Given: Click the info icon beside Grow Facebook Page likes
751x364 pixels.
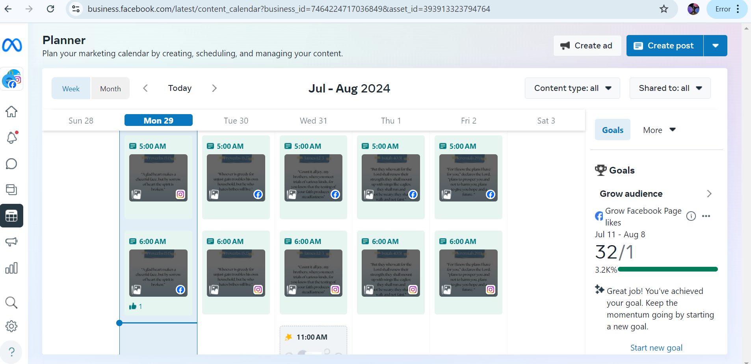Looking at the screenshot, I should 691,216.
